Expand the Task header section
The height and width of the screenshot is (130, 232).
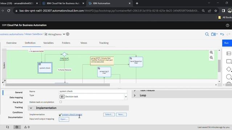pos(134,90)
